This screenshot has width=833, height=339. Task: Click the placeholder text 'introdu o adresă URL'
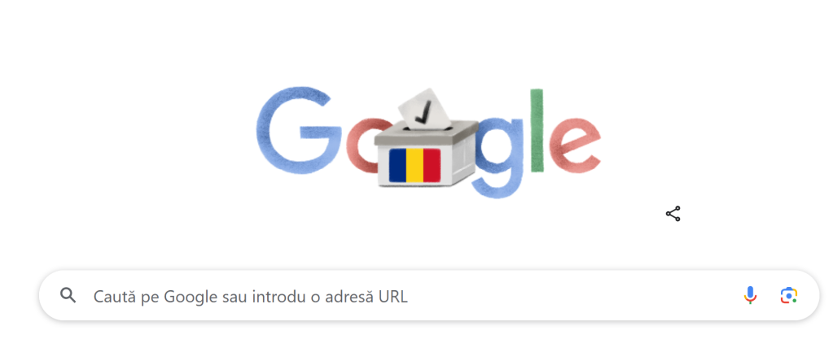point(330,296)
